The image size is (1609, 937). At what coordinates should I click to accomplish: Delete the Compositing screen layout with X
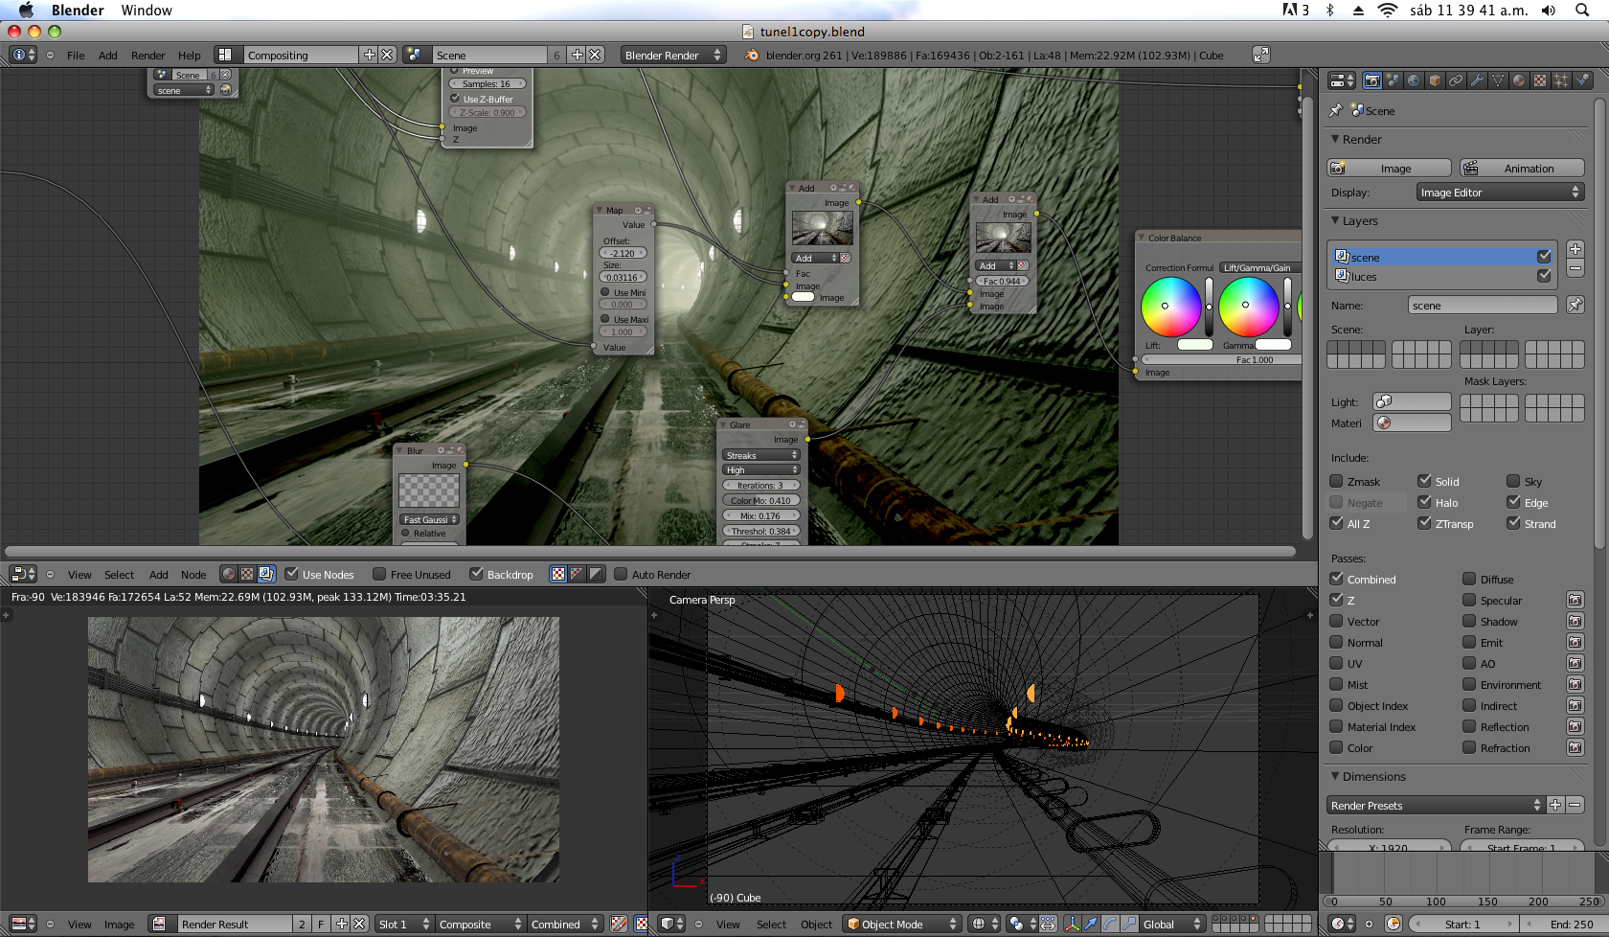pyautogui.click(x=387, y=55)
